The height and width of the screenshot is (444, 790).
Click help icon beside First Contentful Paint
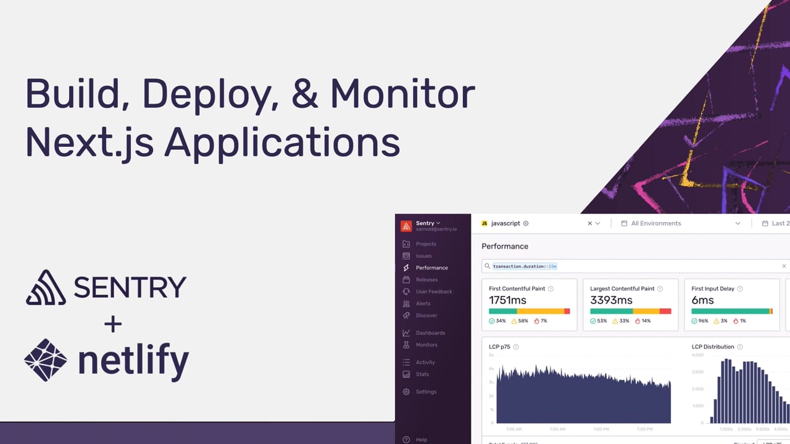coord(551,289)
